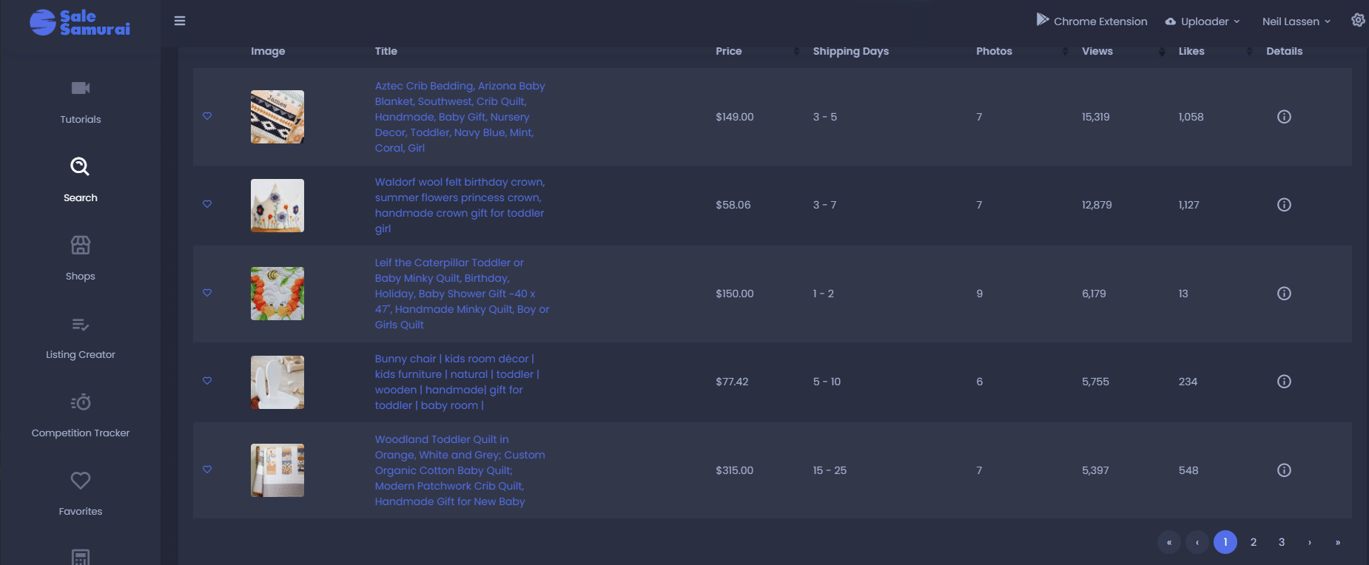Go to previous page of results

1197,542
